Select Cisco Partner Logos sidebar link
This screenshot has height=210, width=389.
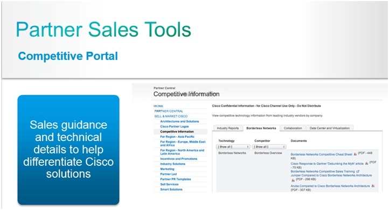coord(175,127)
